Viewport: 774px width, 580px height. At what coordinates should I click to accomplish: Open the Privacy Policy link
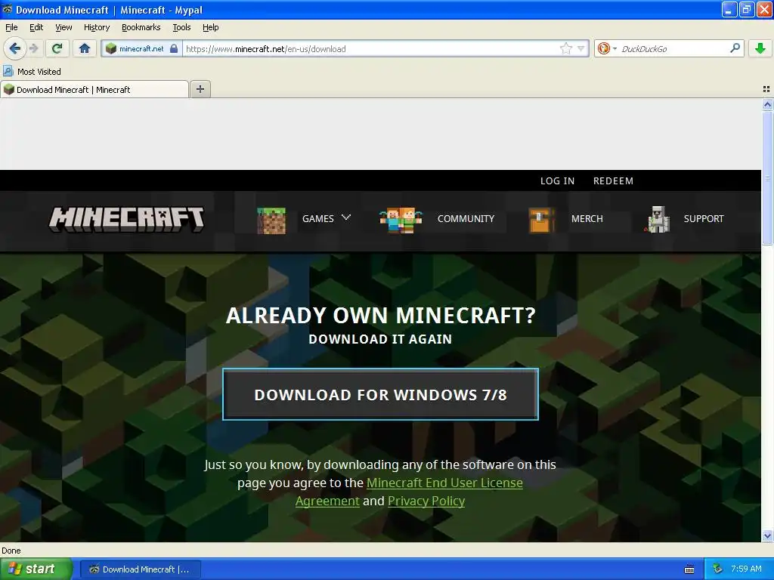(426, 501)
